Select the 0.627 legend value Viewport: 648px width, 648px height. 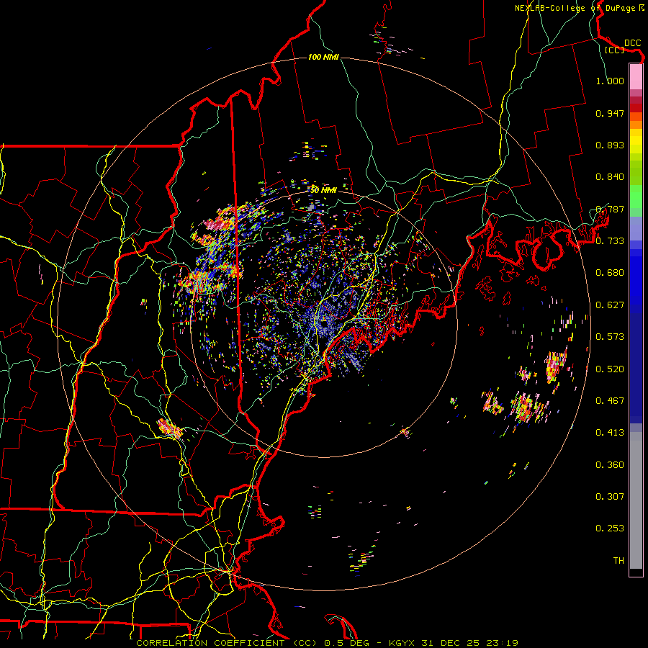[x=610, y=305]
